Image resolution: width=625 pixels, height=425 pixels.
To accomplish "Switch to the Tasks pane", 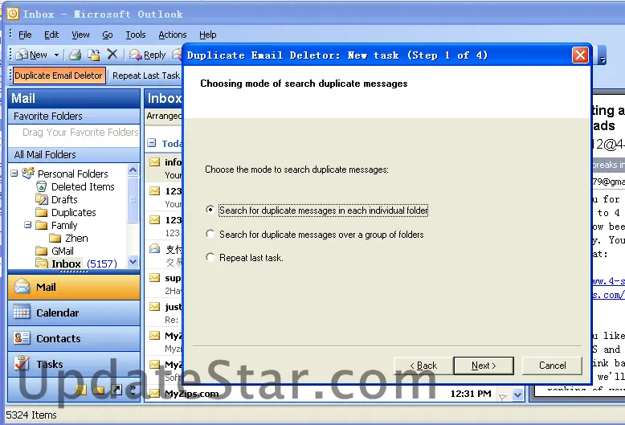I will pos(74,364).
